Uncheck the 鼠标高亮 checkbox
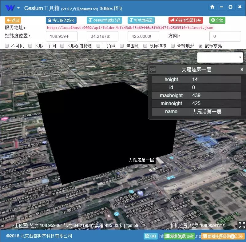The image size is (246, 242). pyautogui.click(x=200, y=46)
